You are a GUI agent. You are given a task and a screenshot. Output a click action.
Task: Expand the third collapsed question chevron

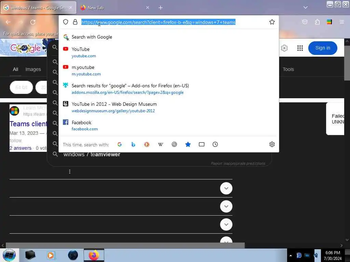point(226,224)
